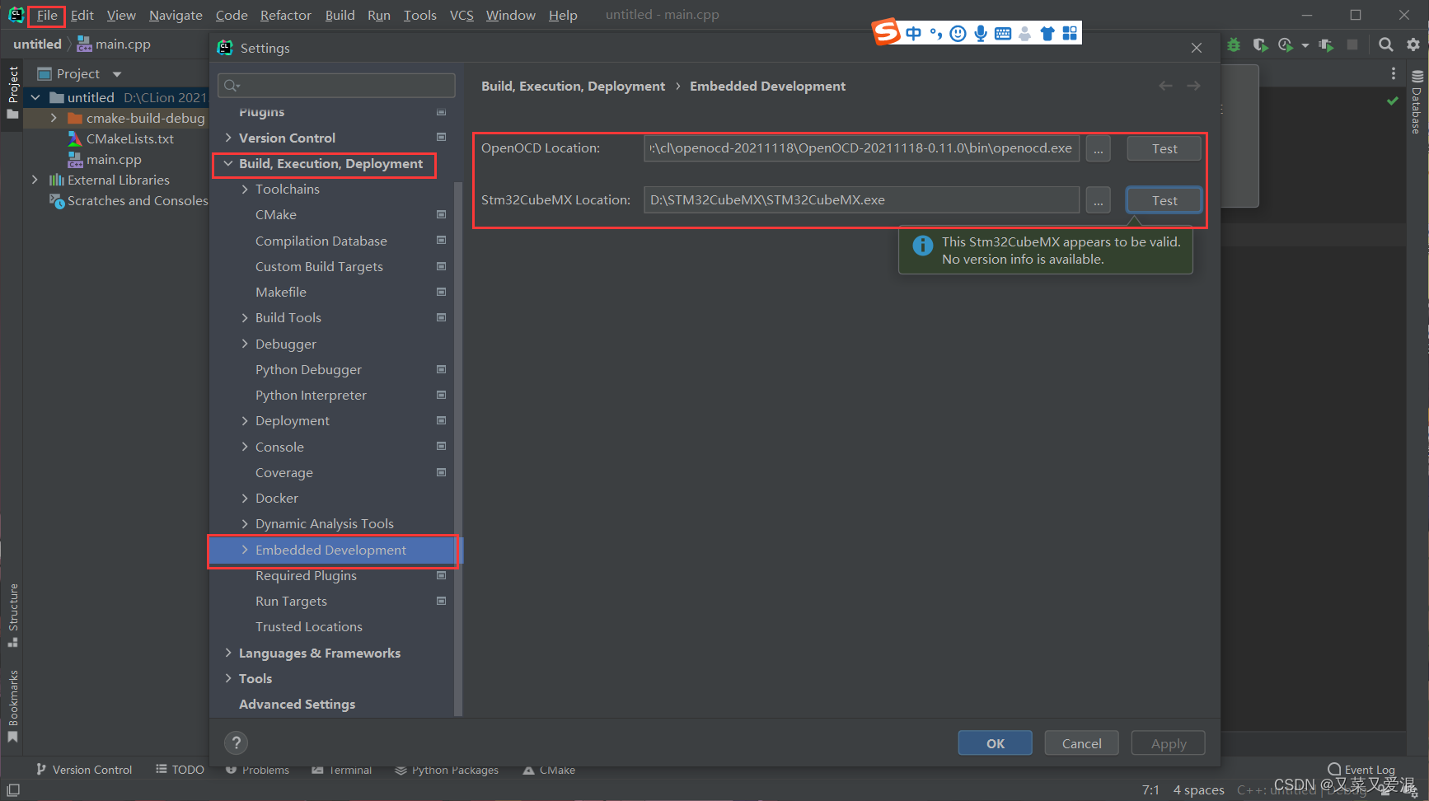Focus the settings search field

point(336,85)
